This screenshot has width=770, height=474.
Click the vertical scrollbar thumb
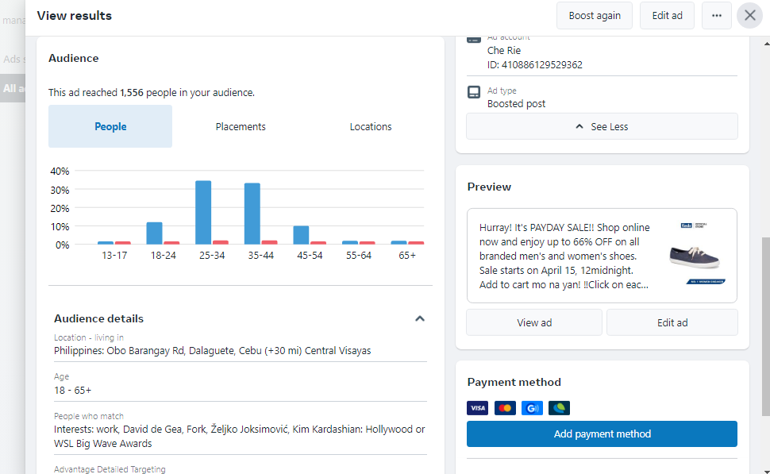click(x=765, y=326)
